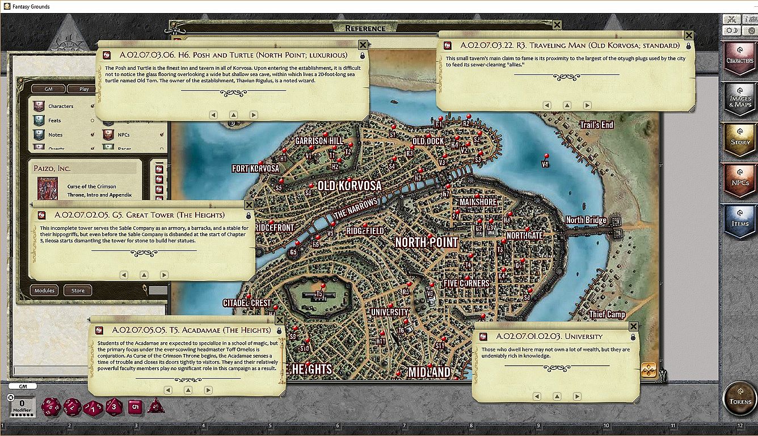Click the library search field beside Store
This screenshot has width=758, height=436.
[158, 290]
